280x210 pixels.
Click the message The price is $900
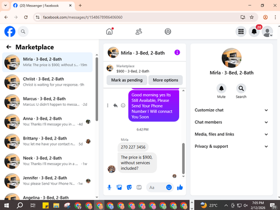point(137,163)
